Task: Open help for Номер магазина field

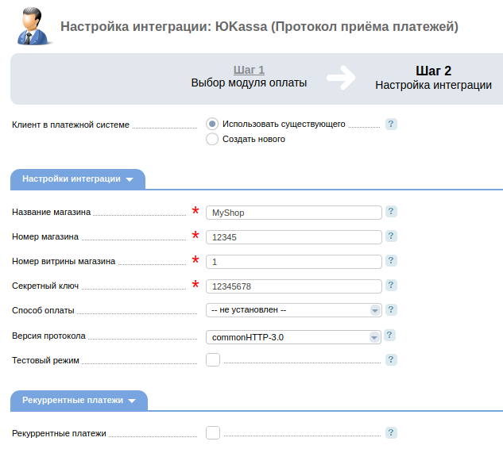Action: pyautogui.click(x=391, y=236)
